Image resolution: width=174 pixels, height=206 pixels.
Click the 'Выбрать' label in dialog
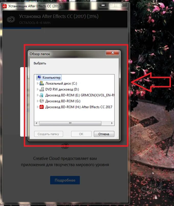(x=40, y=63)
